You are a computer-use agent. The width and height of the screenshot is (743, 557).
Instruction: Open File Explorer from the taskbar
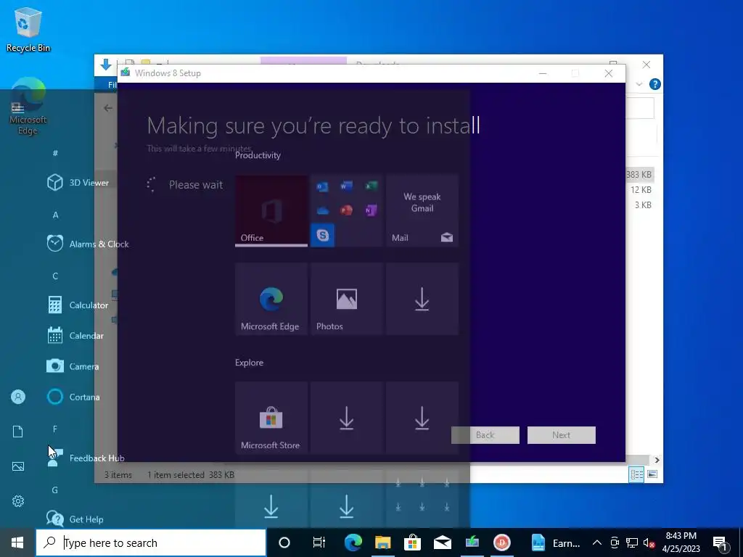pyautogui.click(x=383, y=542)
